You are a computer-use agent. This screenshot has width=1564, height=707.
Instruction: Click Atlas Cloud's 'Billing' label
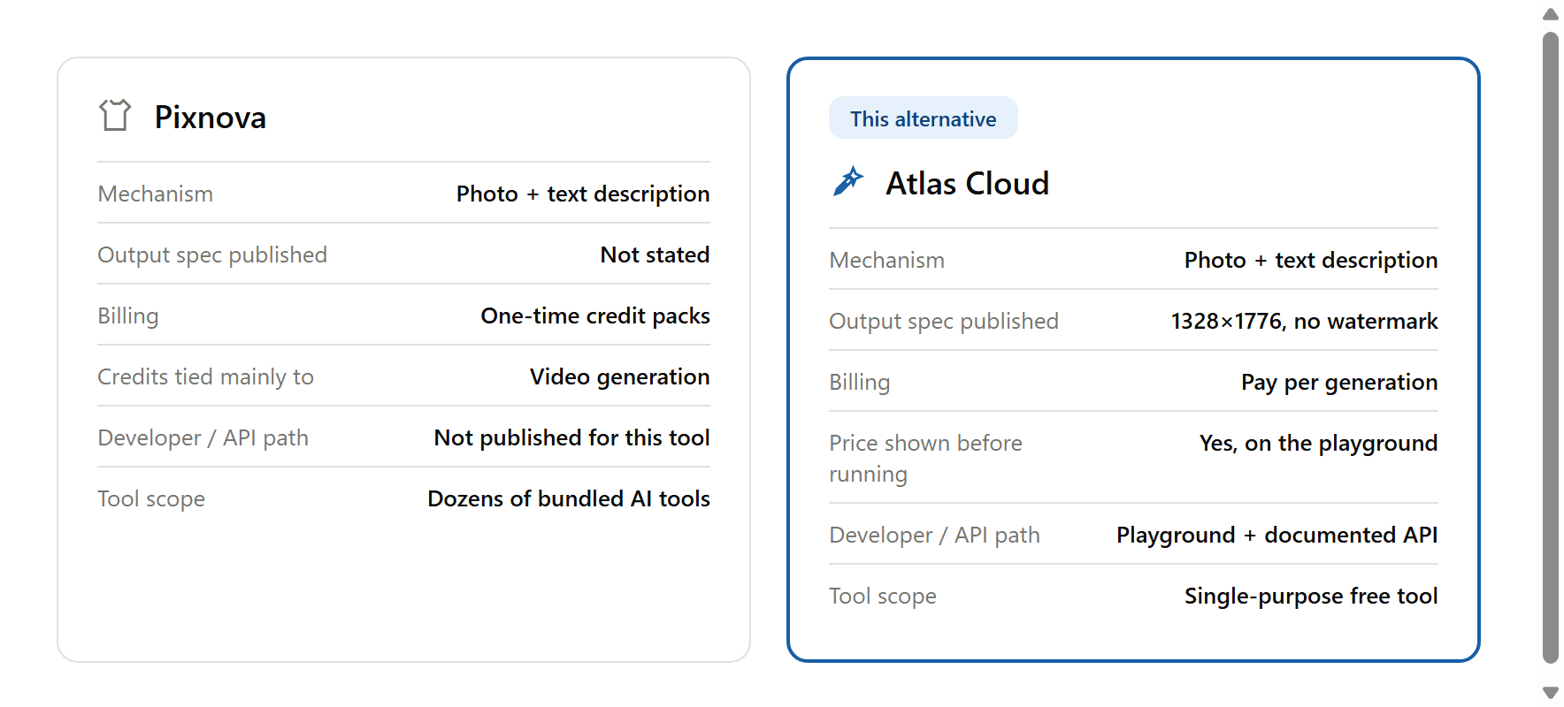tap(860, 382)
